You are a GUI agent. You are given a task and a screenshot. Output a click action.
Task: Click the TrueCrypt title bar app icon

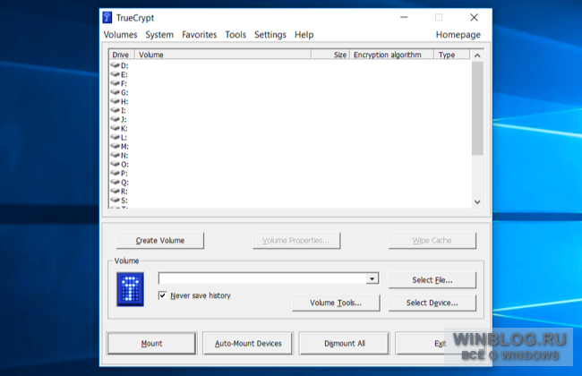(x=107, y=17)
